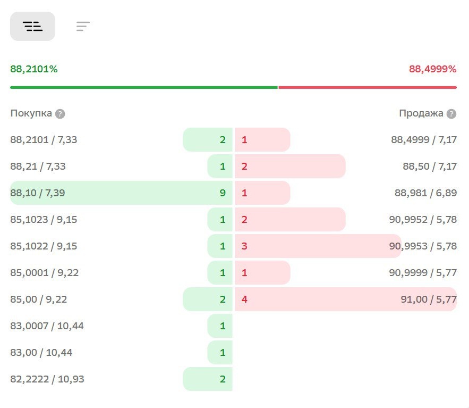Switch to the single-column list view icon
469x408 pixels.
tap(83, 27)
